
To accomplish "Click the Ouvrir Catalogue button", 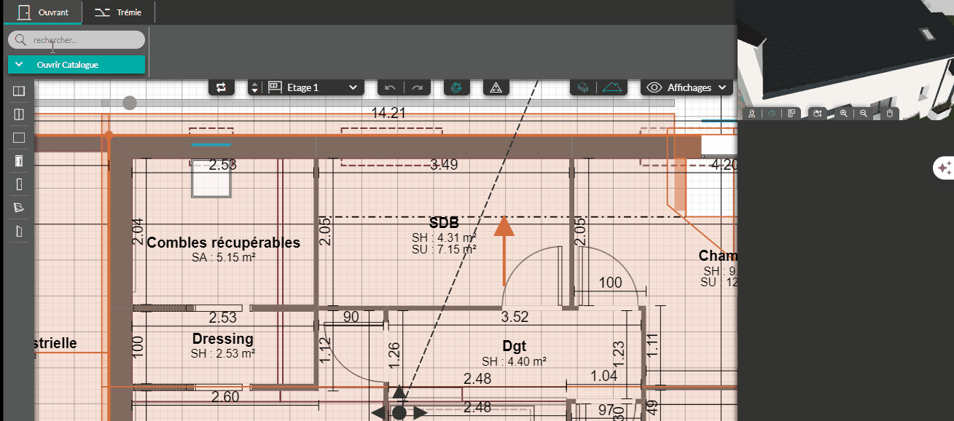I will pyautogui.click(x=77, y=65).
